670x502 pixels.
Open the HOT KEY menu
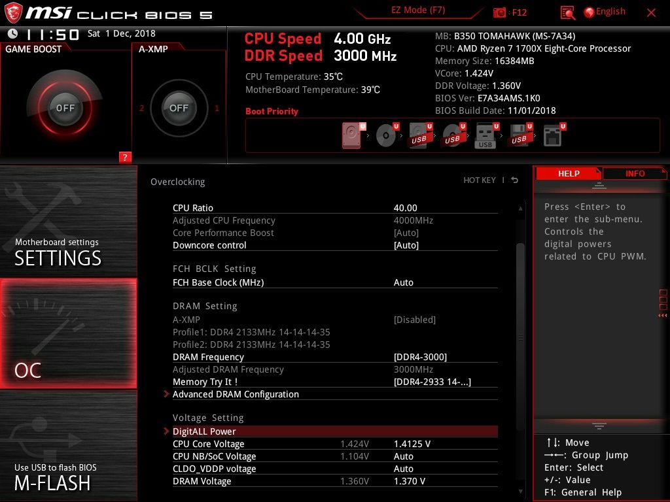pos(480,180)
